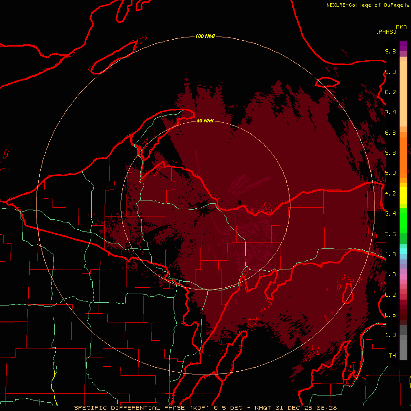Image resolution: width=411 pixels, height=411 pixels.
Task: Click the 2.6 legend value
Action: click(390, 234)
